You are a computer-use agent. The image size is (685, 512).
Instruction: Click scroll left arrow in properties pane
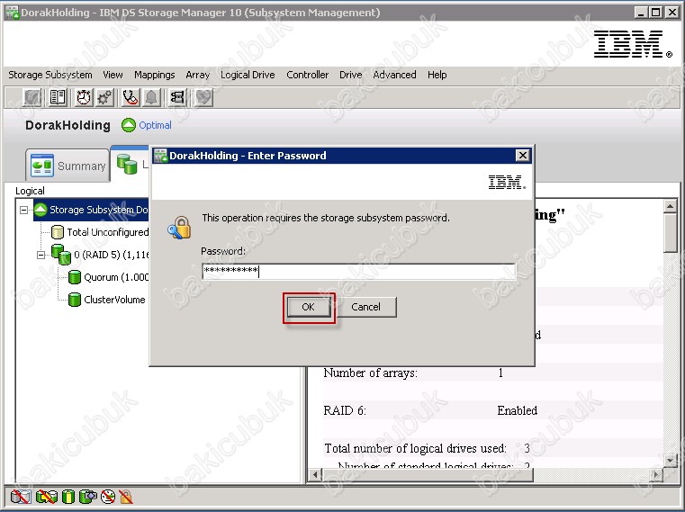(x=315, y=474)
